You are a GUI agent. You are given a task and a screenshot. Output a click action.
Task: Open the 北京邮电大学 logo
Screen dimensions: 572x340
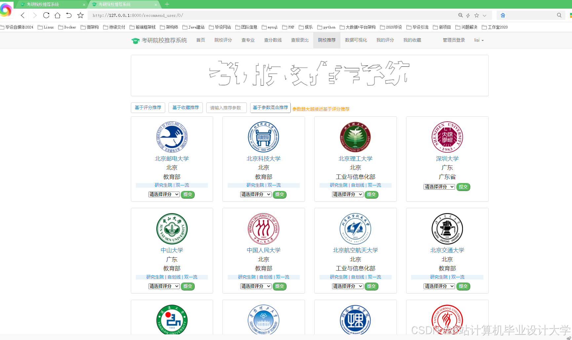172,137
